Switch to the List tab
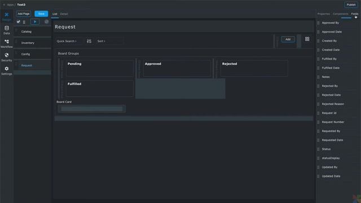This screenshot has height=203, width=361. pyautogui.click(x=55, y=14)
